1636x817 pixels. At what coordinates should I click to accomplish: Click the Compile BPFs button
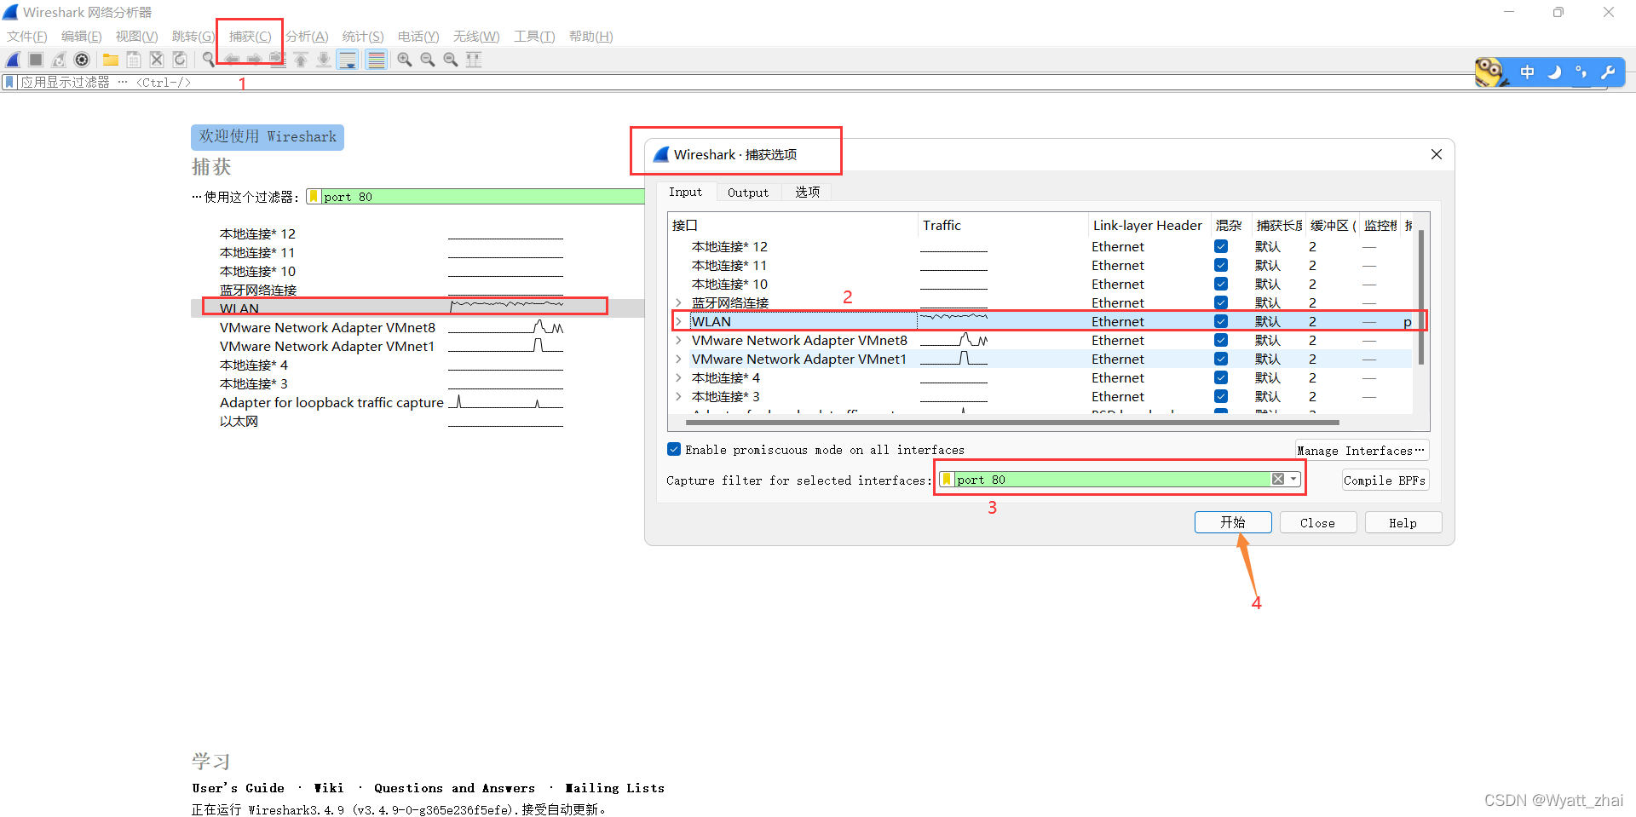point(1385,480)
